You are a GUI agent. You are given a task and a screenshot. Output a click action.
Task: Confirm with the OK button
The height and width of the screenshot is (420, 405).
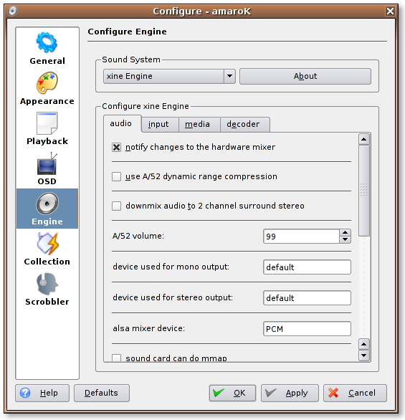click(x=232, y=393)
